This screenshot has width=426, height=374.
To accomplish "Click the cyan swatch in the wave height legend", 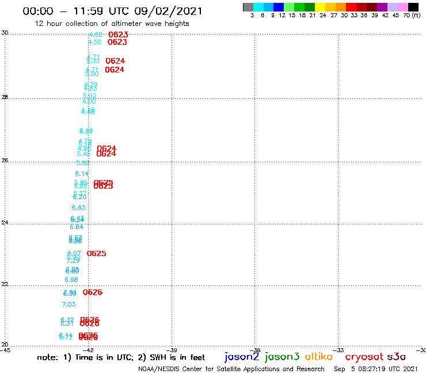I will pyautogui.click(x=258, y=7).
